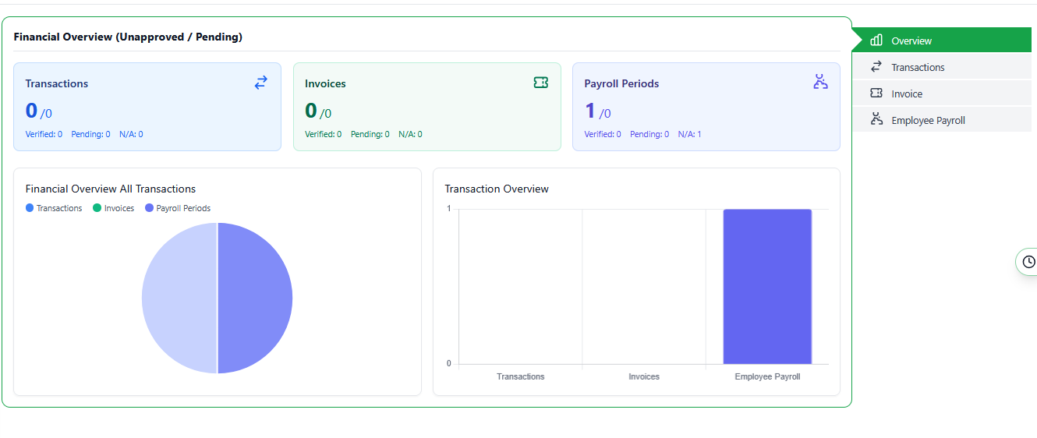Click 'N/A: 0' in Invoices card
Image resolution: width=1037 pixels, height=438 pixels.
(x=410, y=134)
